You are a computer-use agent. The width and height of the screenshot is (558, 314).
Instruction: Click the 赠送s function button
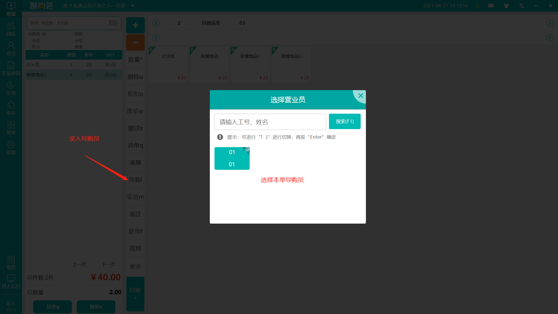pyautogui.click(x=135, y=128)
